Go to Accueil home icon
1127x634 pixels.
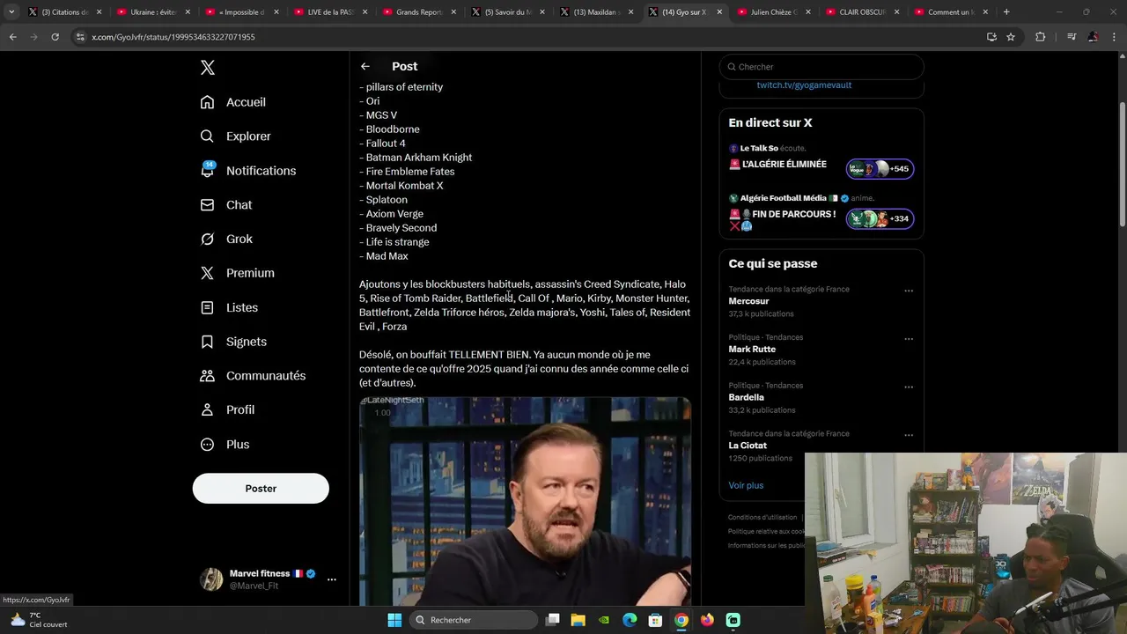(x=207, y=102)
